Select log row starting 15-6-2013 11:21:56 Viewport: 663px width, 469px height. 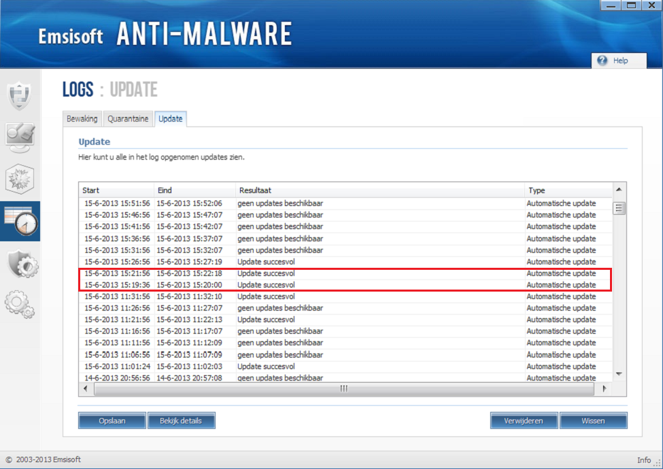(x=345, y=320)
